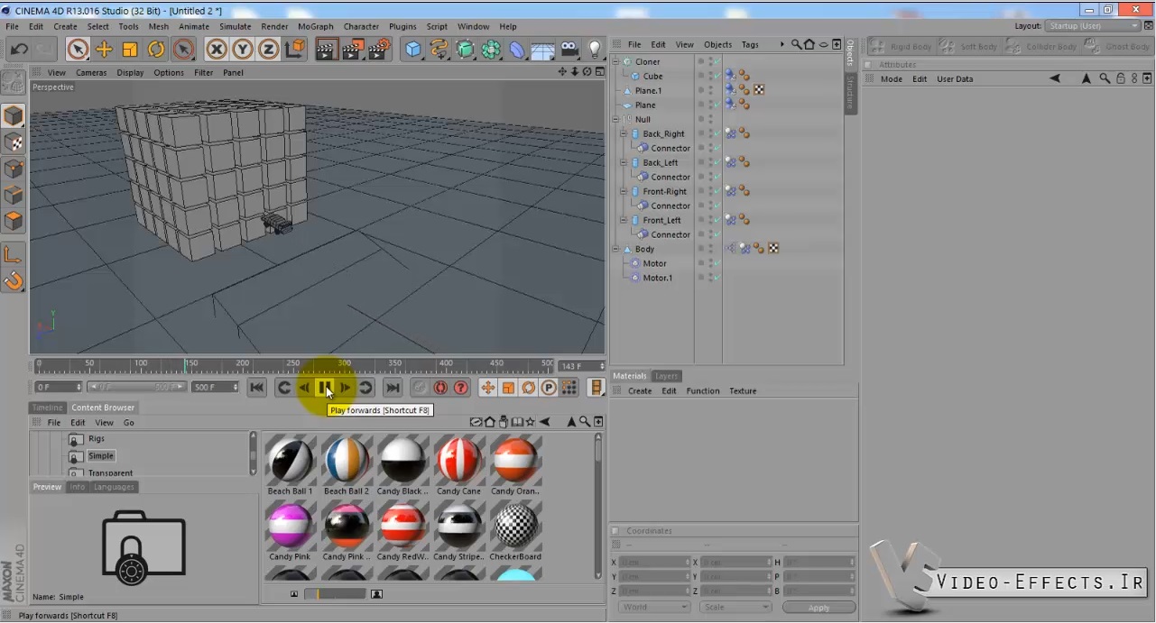
Task: Toggle enable checkmark for Motor
Action: pyautogui.click(x=717, y=264)
